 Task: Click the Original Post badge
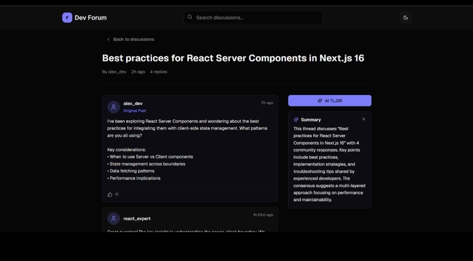[x=134, y=111]
